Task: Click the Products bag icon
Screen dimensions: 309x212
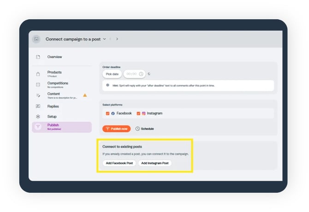Action: (x=38, y=74)
